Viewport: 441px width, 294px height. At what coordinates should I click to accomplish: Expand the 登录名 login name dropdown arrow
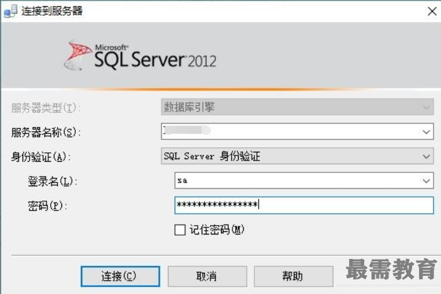(426, 181)
